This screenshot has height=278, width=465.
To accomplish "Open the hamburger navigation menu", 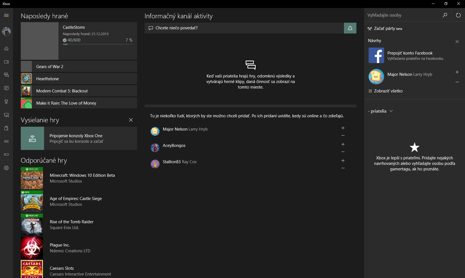I will [x=6, y=15].
